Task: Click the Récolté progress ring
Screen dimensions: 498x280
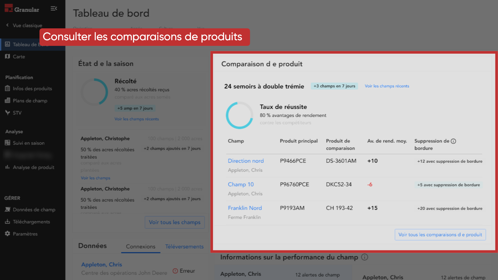Action: [94, 92]
